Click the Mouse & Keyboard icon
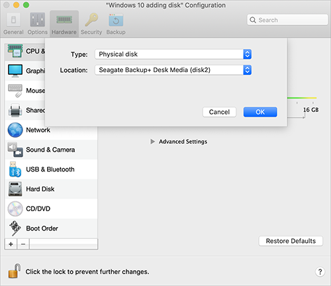The height and width of the screenshot is (286, 331). [15, 91]
